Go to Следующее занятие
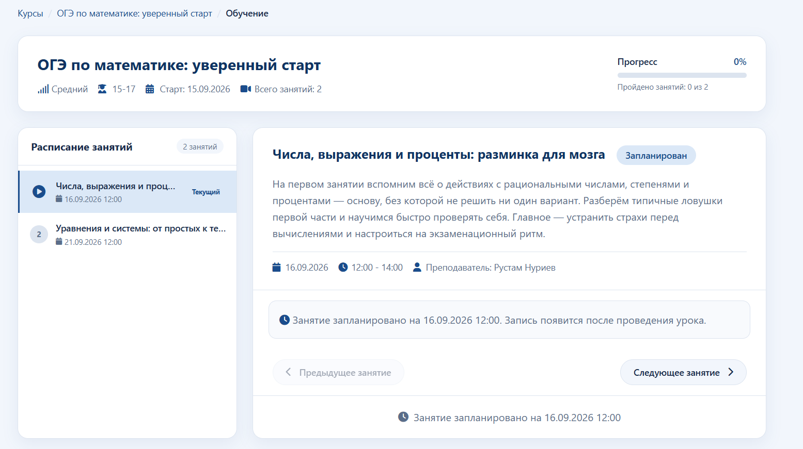This screenshot has width=803, height=449. pyautogui.click(x=683, y=372)
